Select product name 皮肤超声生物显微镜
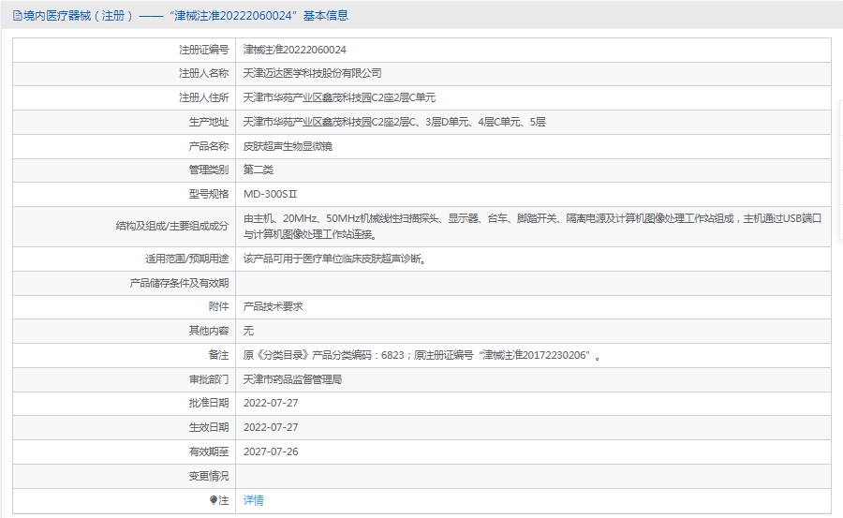This screenshot has width=843, height=518. 288,146
